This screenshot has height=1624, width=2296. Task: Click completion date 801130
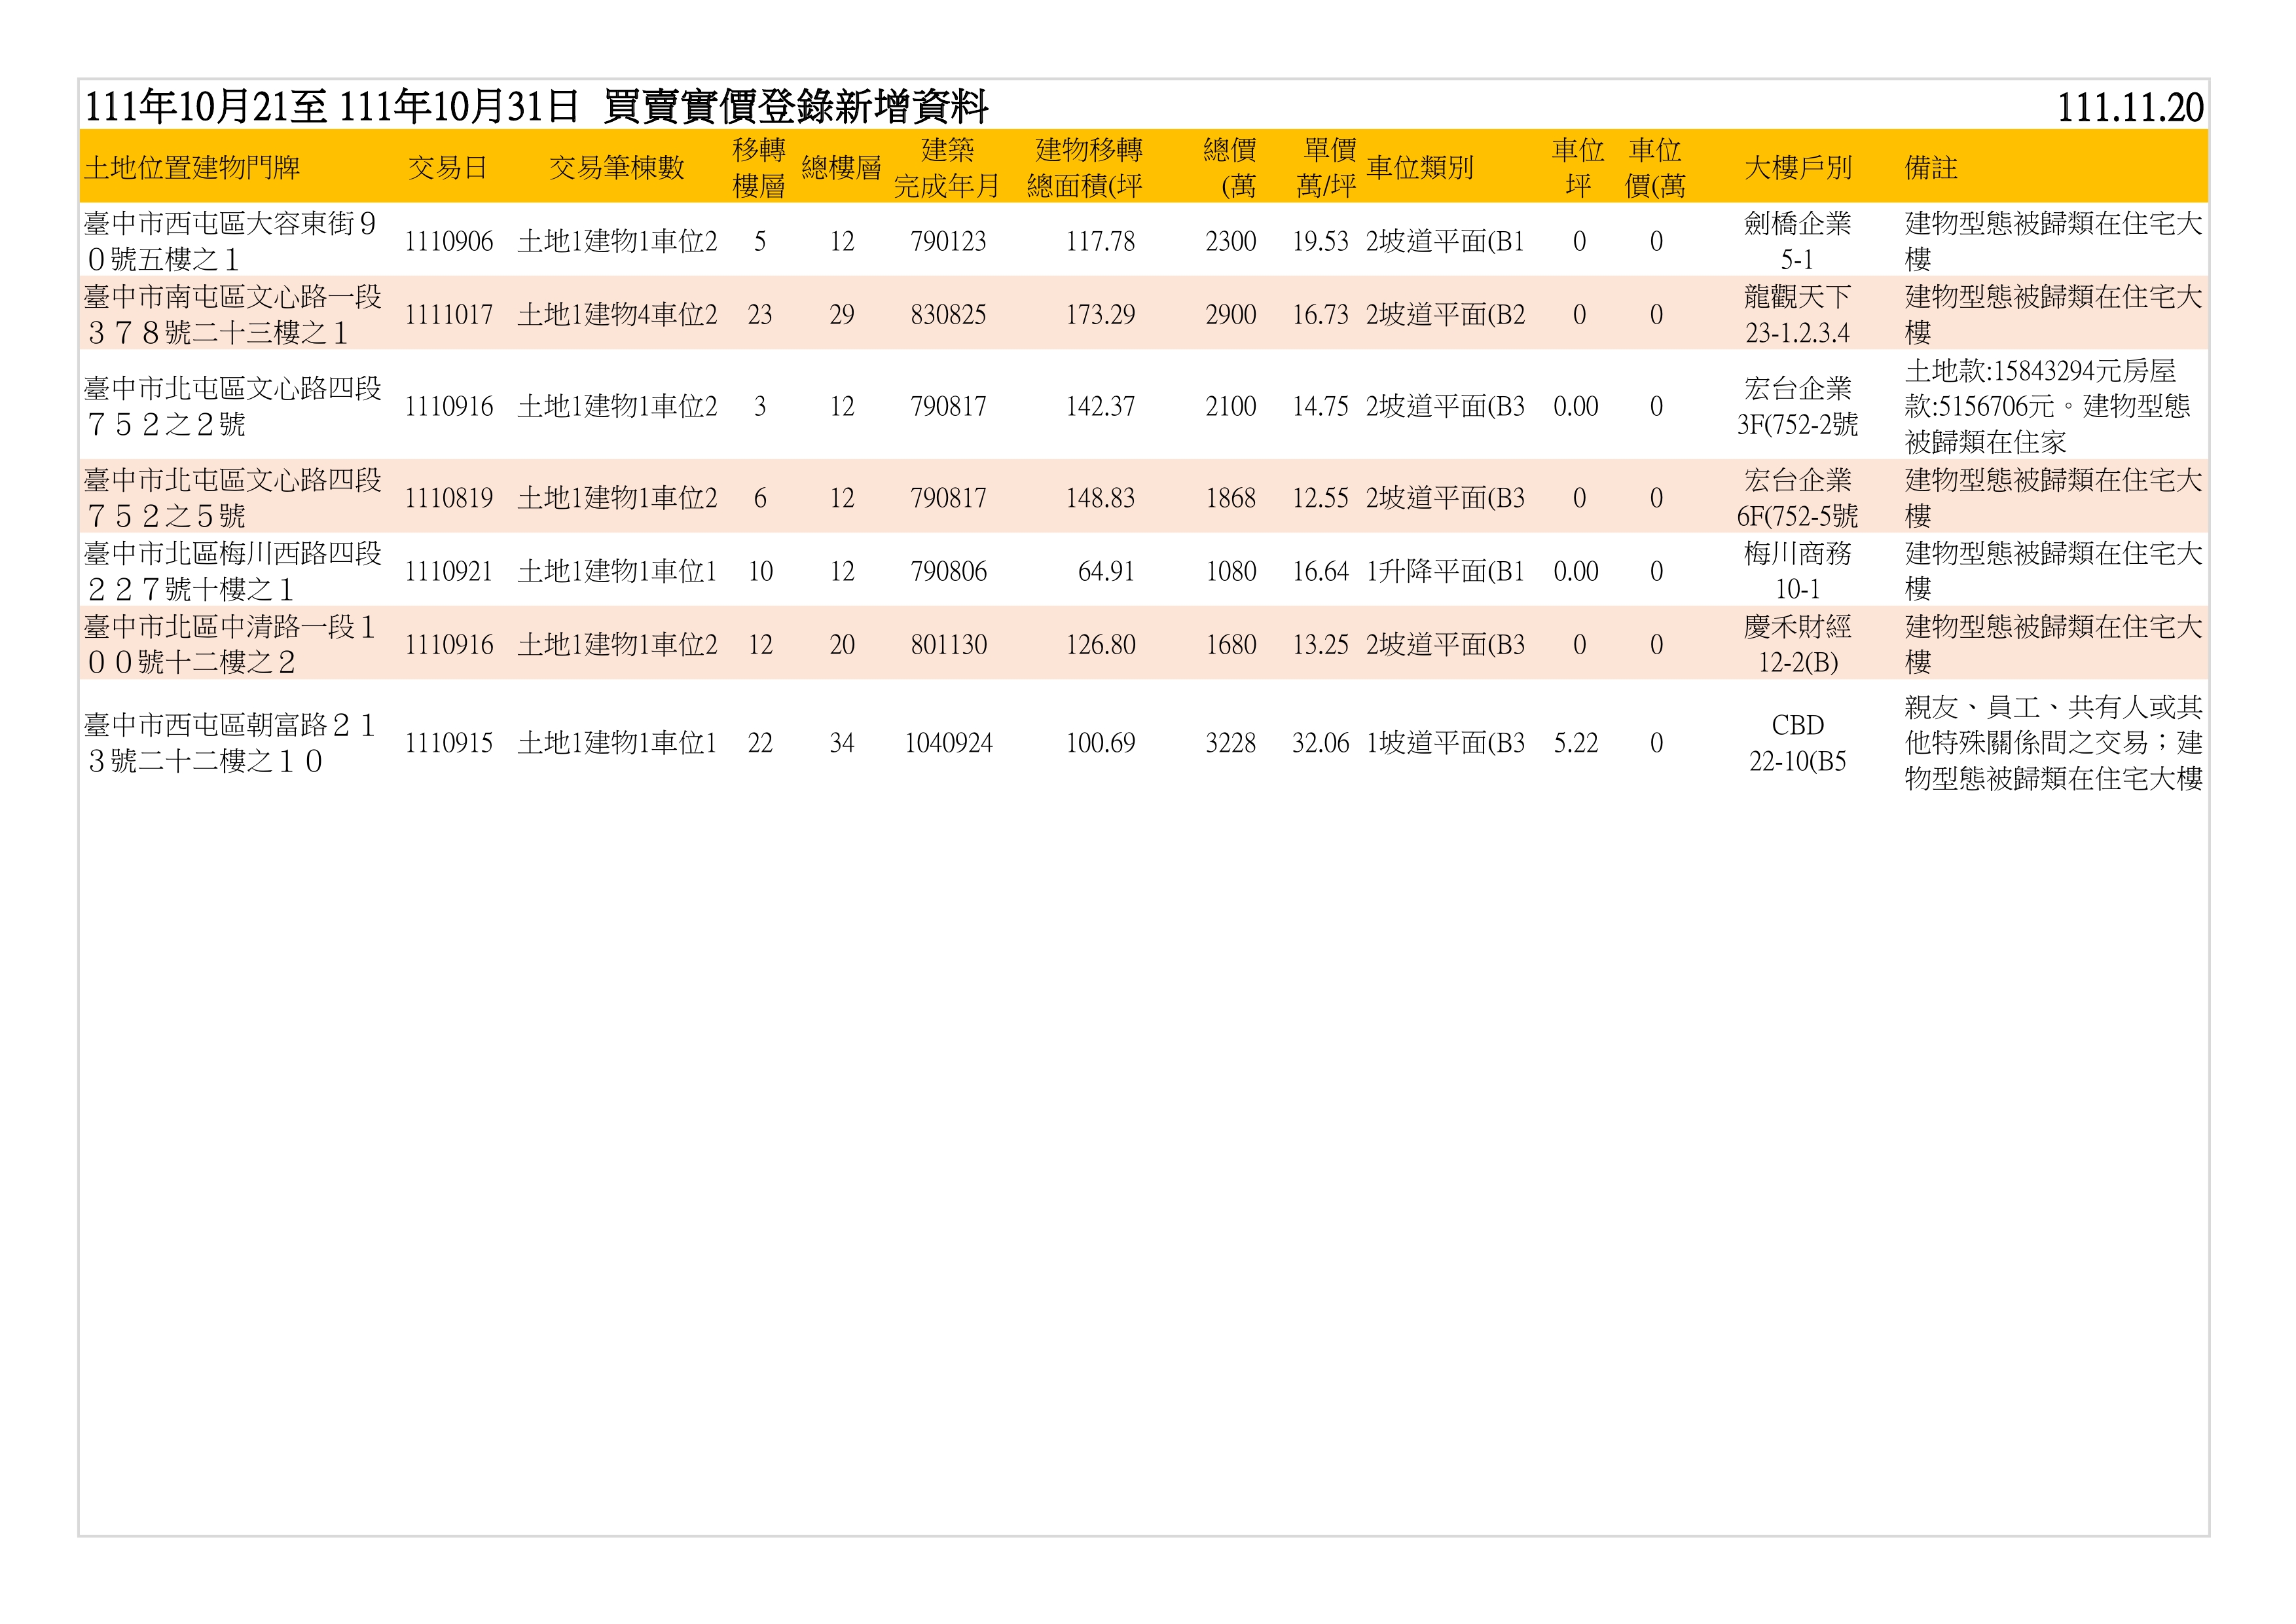point(948,644)
